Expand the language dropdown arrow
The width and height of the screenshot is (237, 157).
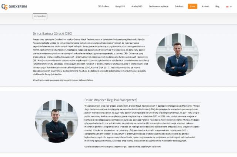coord(231,6)
